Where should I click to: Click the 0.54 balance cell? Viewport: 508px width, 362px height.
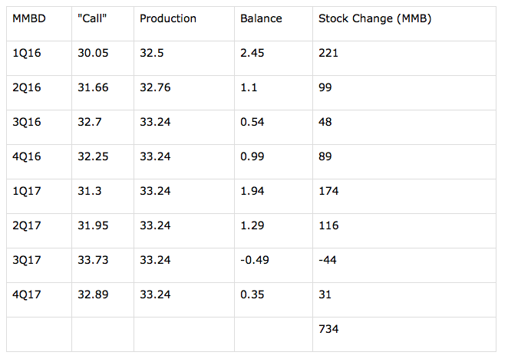(252, 122)
